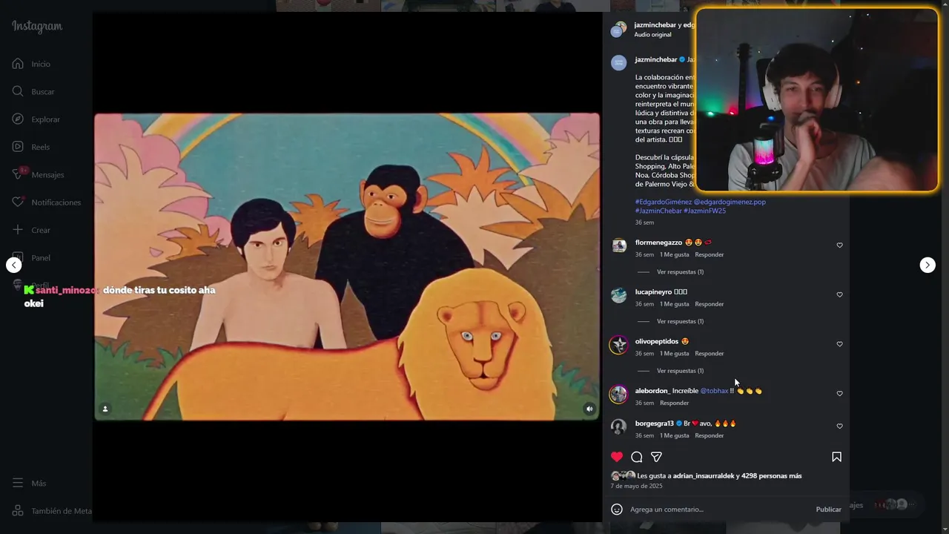Open the @tobhax mention link
Image resolution: width=949 pixels, height=534 pixels.
[714, 391]
